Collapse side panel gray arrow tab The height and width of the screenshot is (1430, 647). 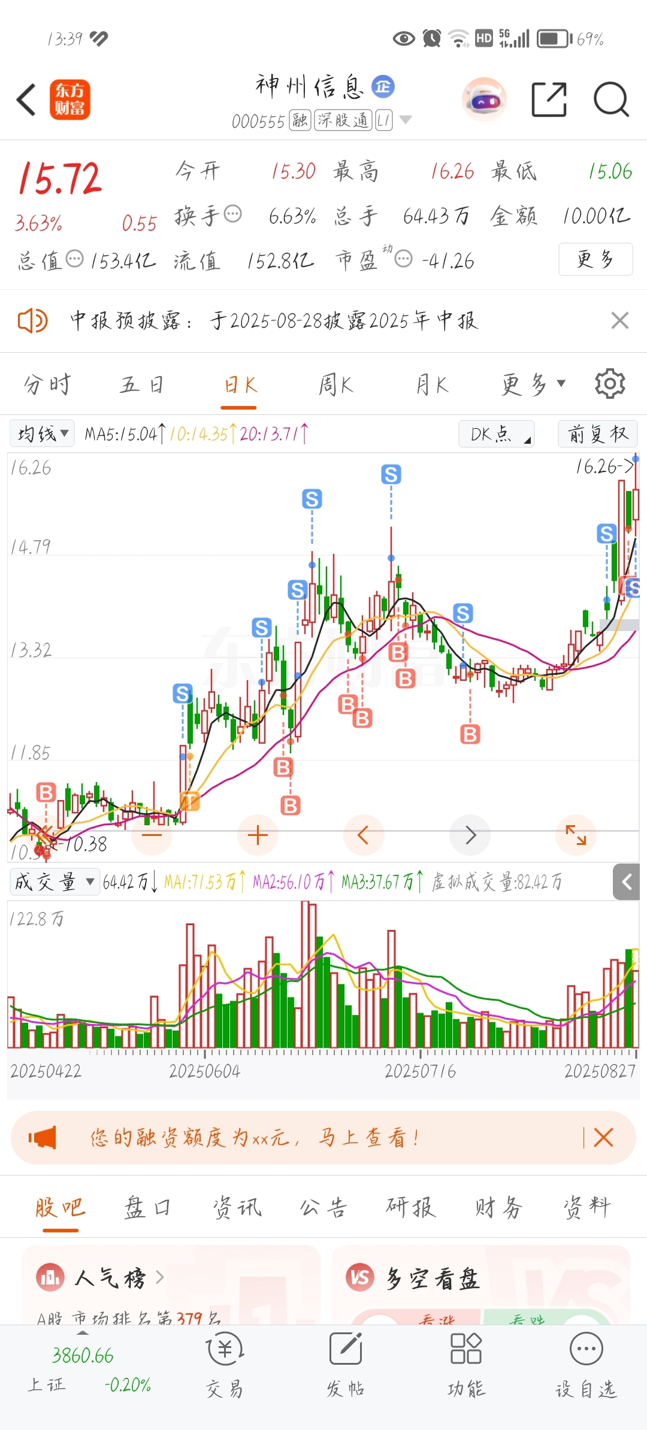pyautogui.click(x=627, y=882)
